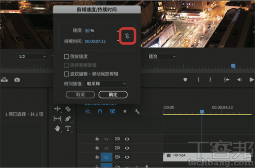
Task: Select the Hand tool
Action: pos(57,128)
